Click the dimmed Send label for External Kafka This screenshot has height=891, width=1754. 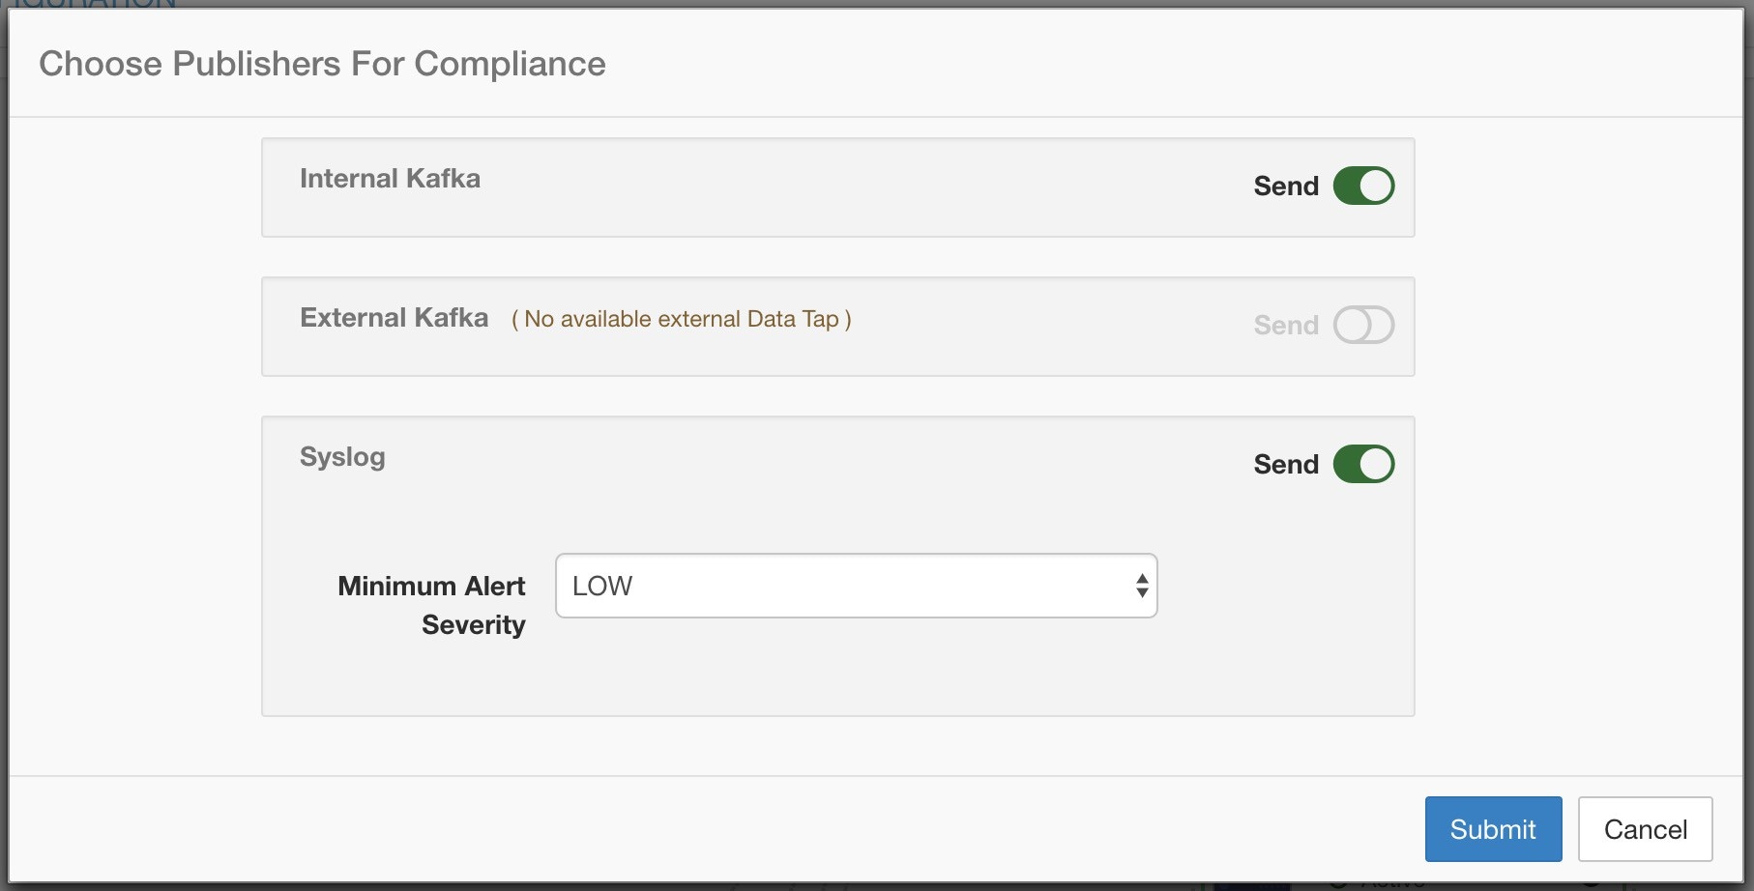click(x=1286, y=325)
